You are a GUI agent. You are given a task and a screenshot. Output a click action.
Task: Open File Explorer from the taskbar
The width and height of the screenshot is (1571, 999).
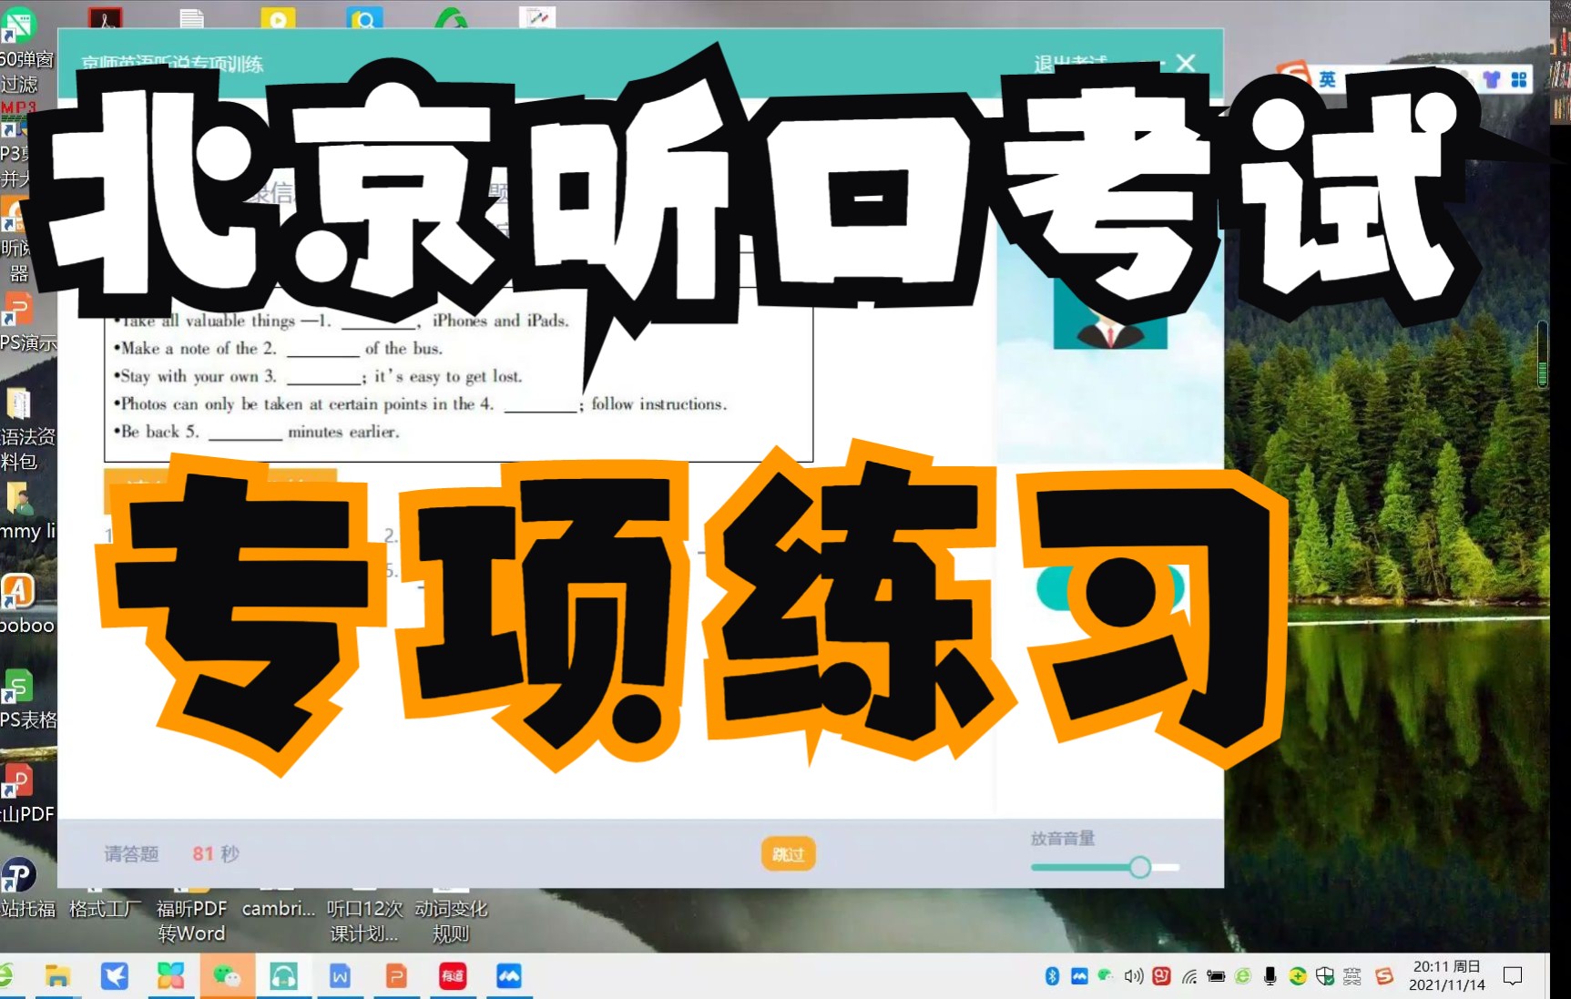click(57, 976)
